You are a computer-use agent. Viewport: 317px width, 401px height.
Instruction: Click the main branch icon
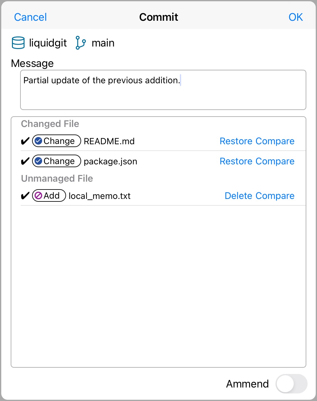81,43
